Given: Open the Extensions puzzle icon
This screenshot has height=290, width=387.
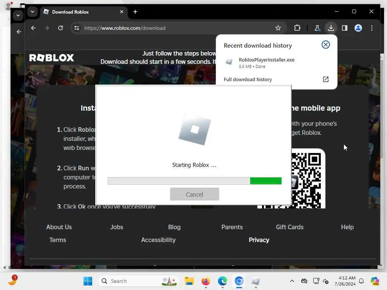Looking at the screenshot, I should (297, 28).
